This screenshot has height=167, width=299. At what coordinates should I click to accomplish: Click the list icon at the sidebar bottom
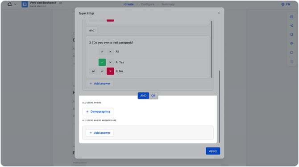(x=291, y=61)
